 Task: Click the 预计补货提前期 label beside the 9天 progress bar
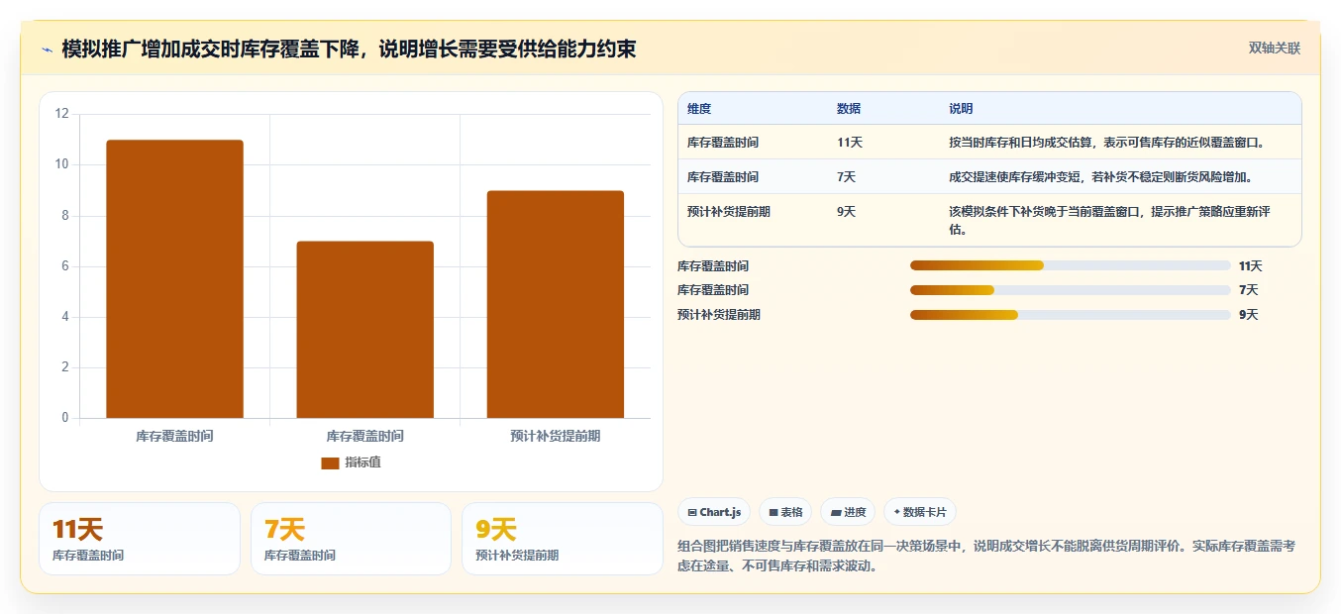719,315
